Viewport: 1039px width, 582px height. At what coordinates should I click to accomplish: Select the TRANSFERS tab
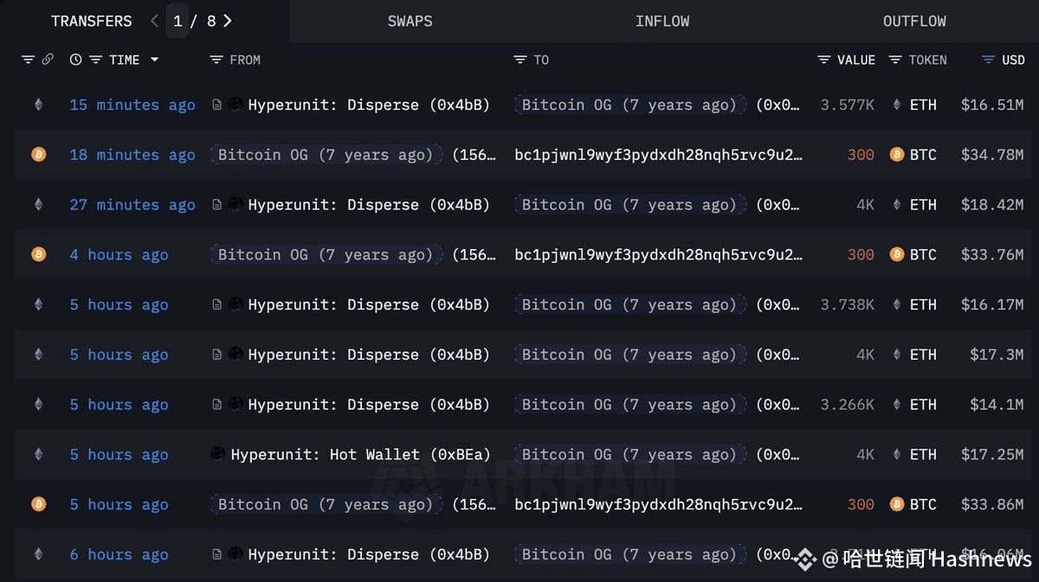click(92, 21)
